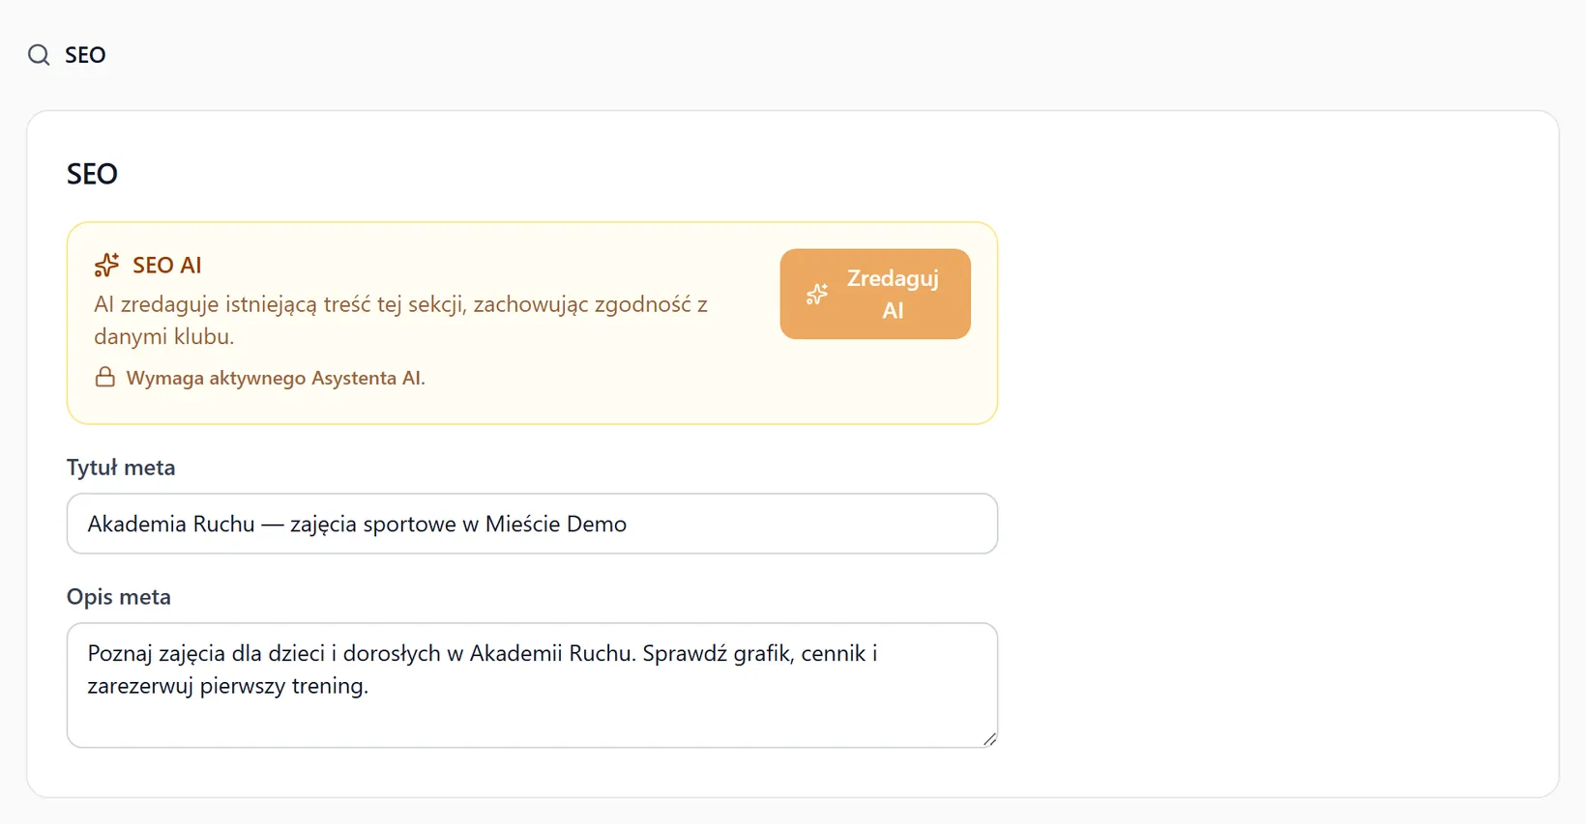Click the Tytuł meta field label
The width and height of the screenshot is (1586, 824).
(121, 468)
